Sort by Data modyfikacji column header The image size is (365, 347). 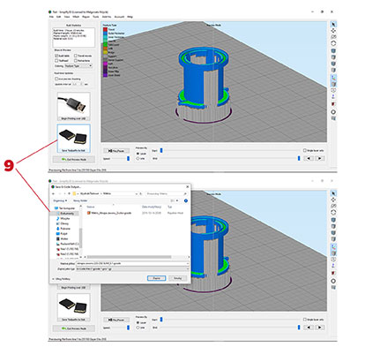tap(152, 207)
